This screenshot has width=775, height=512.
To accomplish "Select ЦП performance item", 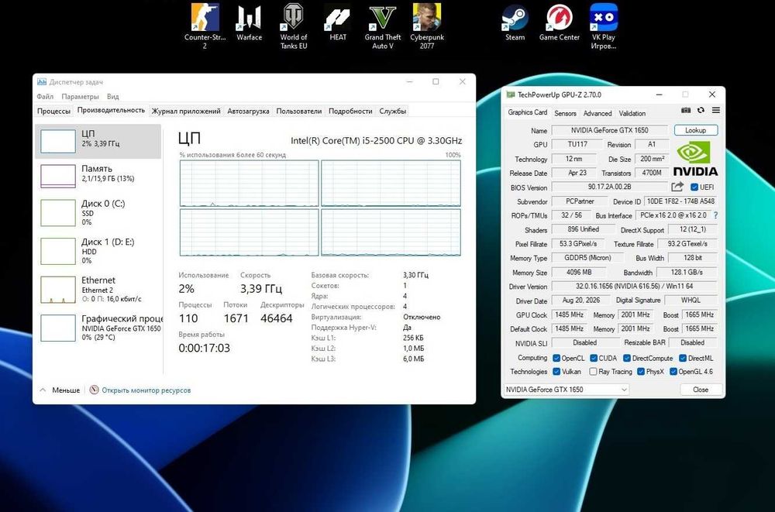I will [x=98, y=141].
